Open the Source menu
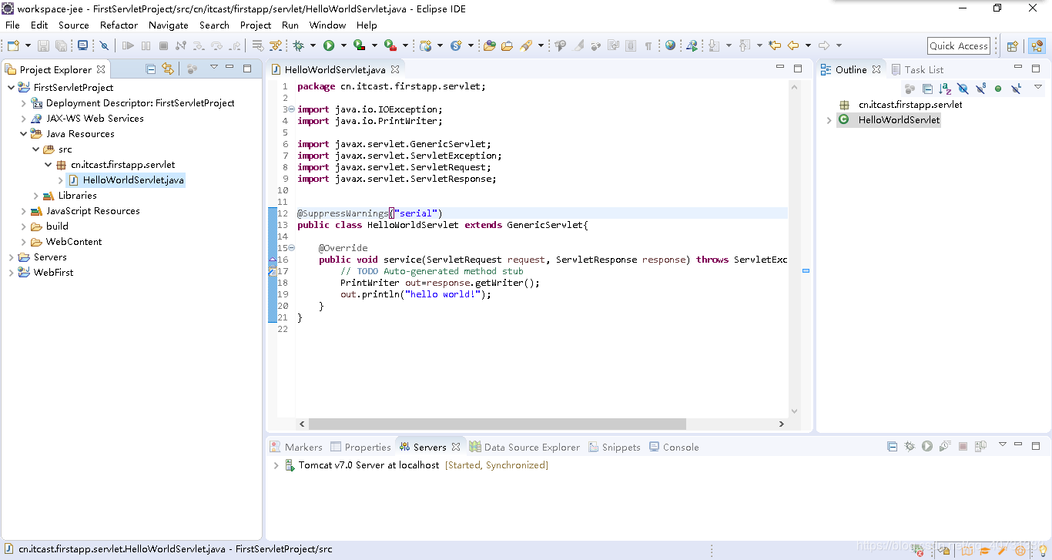 pyautogui.click(x=74, y=25)
